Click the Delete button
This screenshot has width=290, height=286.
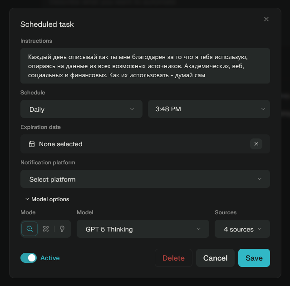pos(173,258)
